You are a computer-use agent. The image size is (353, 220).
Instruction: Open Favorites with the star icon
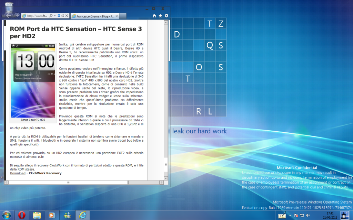tap(160, 16)
